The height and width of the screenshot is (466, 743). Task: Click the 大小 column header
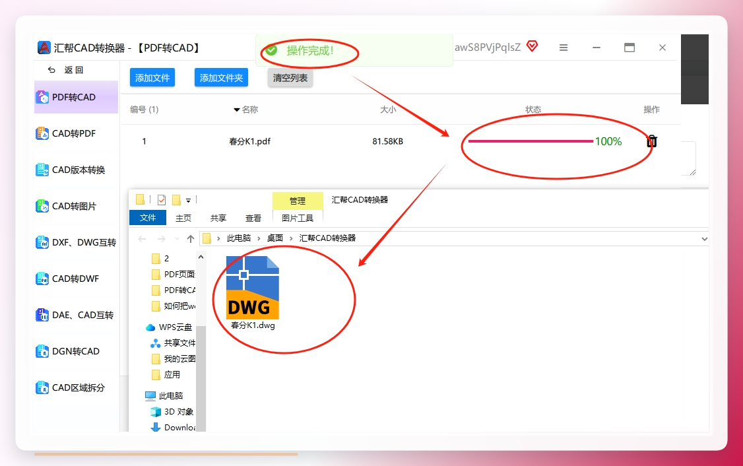pos(387,110)
